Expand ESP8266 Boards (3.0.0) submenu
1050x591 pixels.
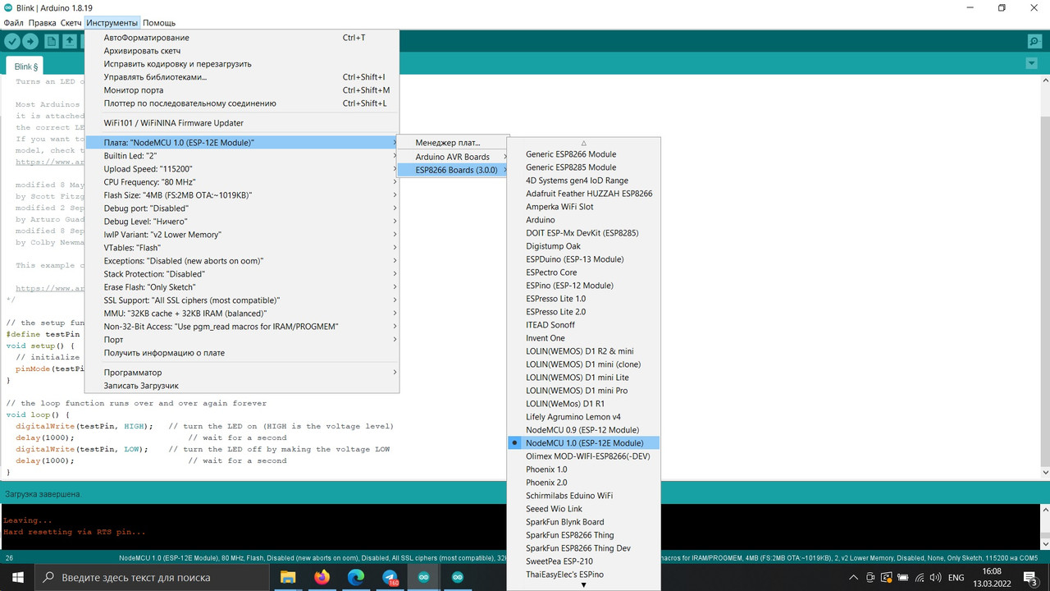point(453,170)
